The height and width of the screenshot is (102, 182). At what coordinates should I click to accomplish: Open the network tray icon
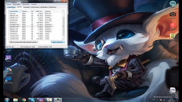point(164,100)
